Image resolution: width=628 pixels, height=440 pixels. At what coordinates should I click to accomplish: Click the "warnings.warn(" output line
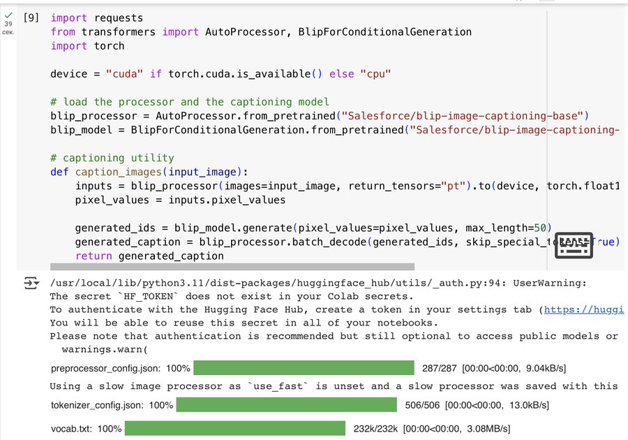[x=105, y=349]
